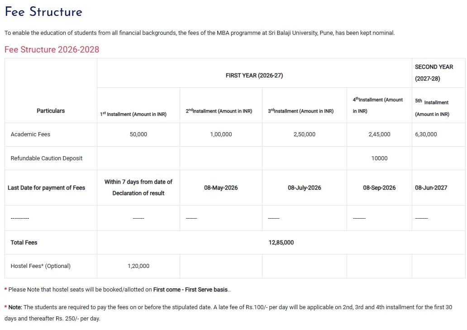Select the 10000 caution deposit amount
The width and height of the screenshot is (467, 330).
379,158
